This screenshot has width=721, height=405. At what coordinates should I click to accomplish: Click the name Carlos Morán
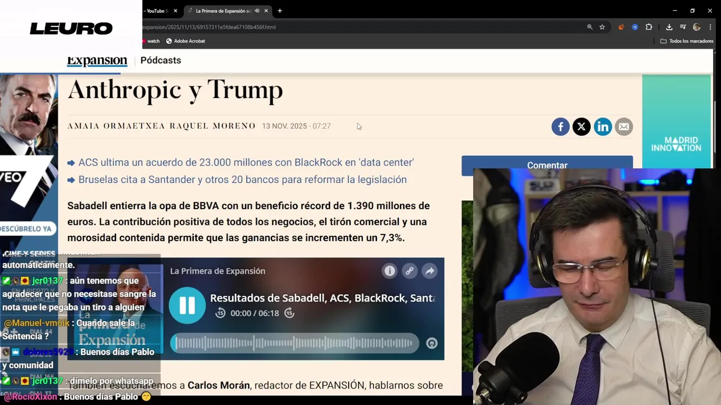219,385
